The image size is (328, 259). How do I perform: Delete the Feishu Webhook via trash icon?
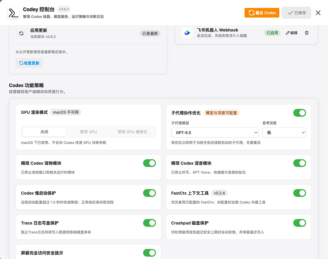[307, 33]
